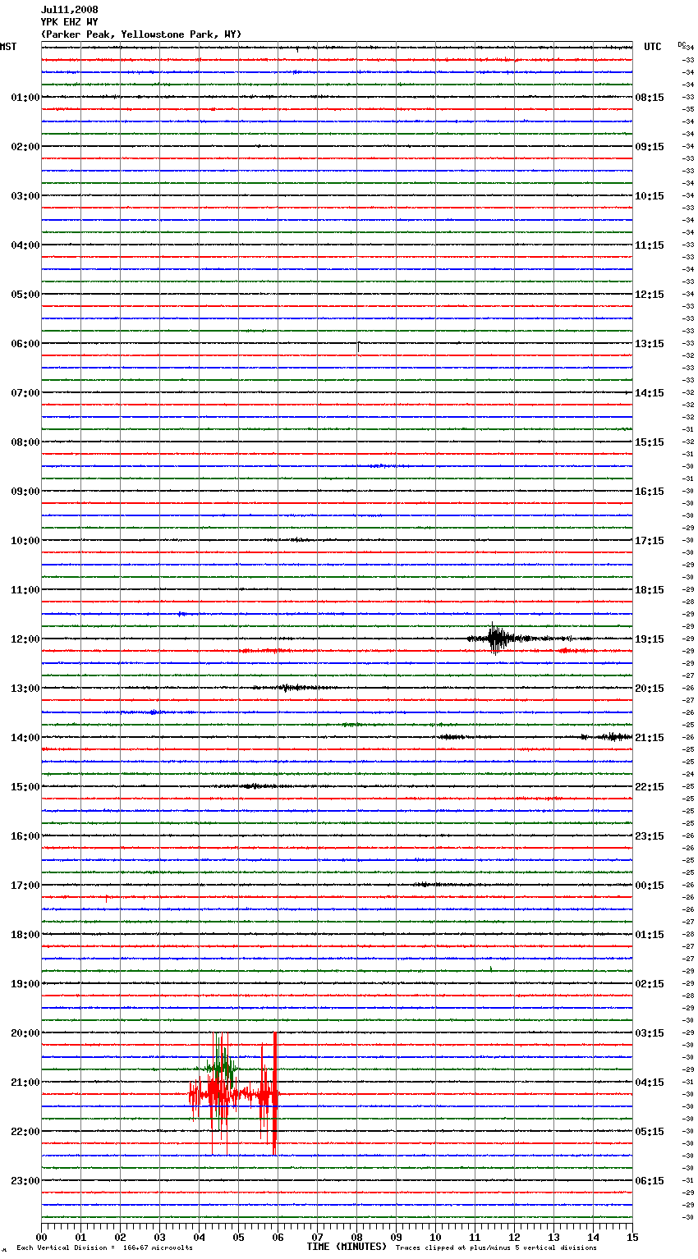Select the 14:00 MST hour label
The width and height of the screenshot is (698, 1259).
[25, 738]
